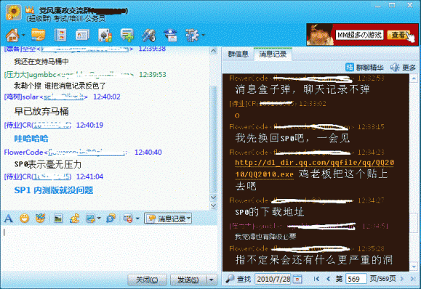
Task: Open the smiley emoticon picker
Action: (25, 219)
